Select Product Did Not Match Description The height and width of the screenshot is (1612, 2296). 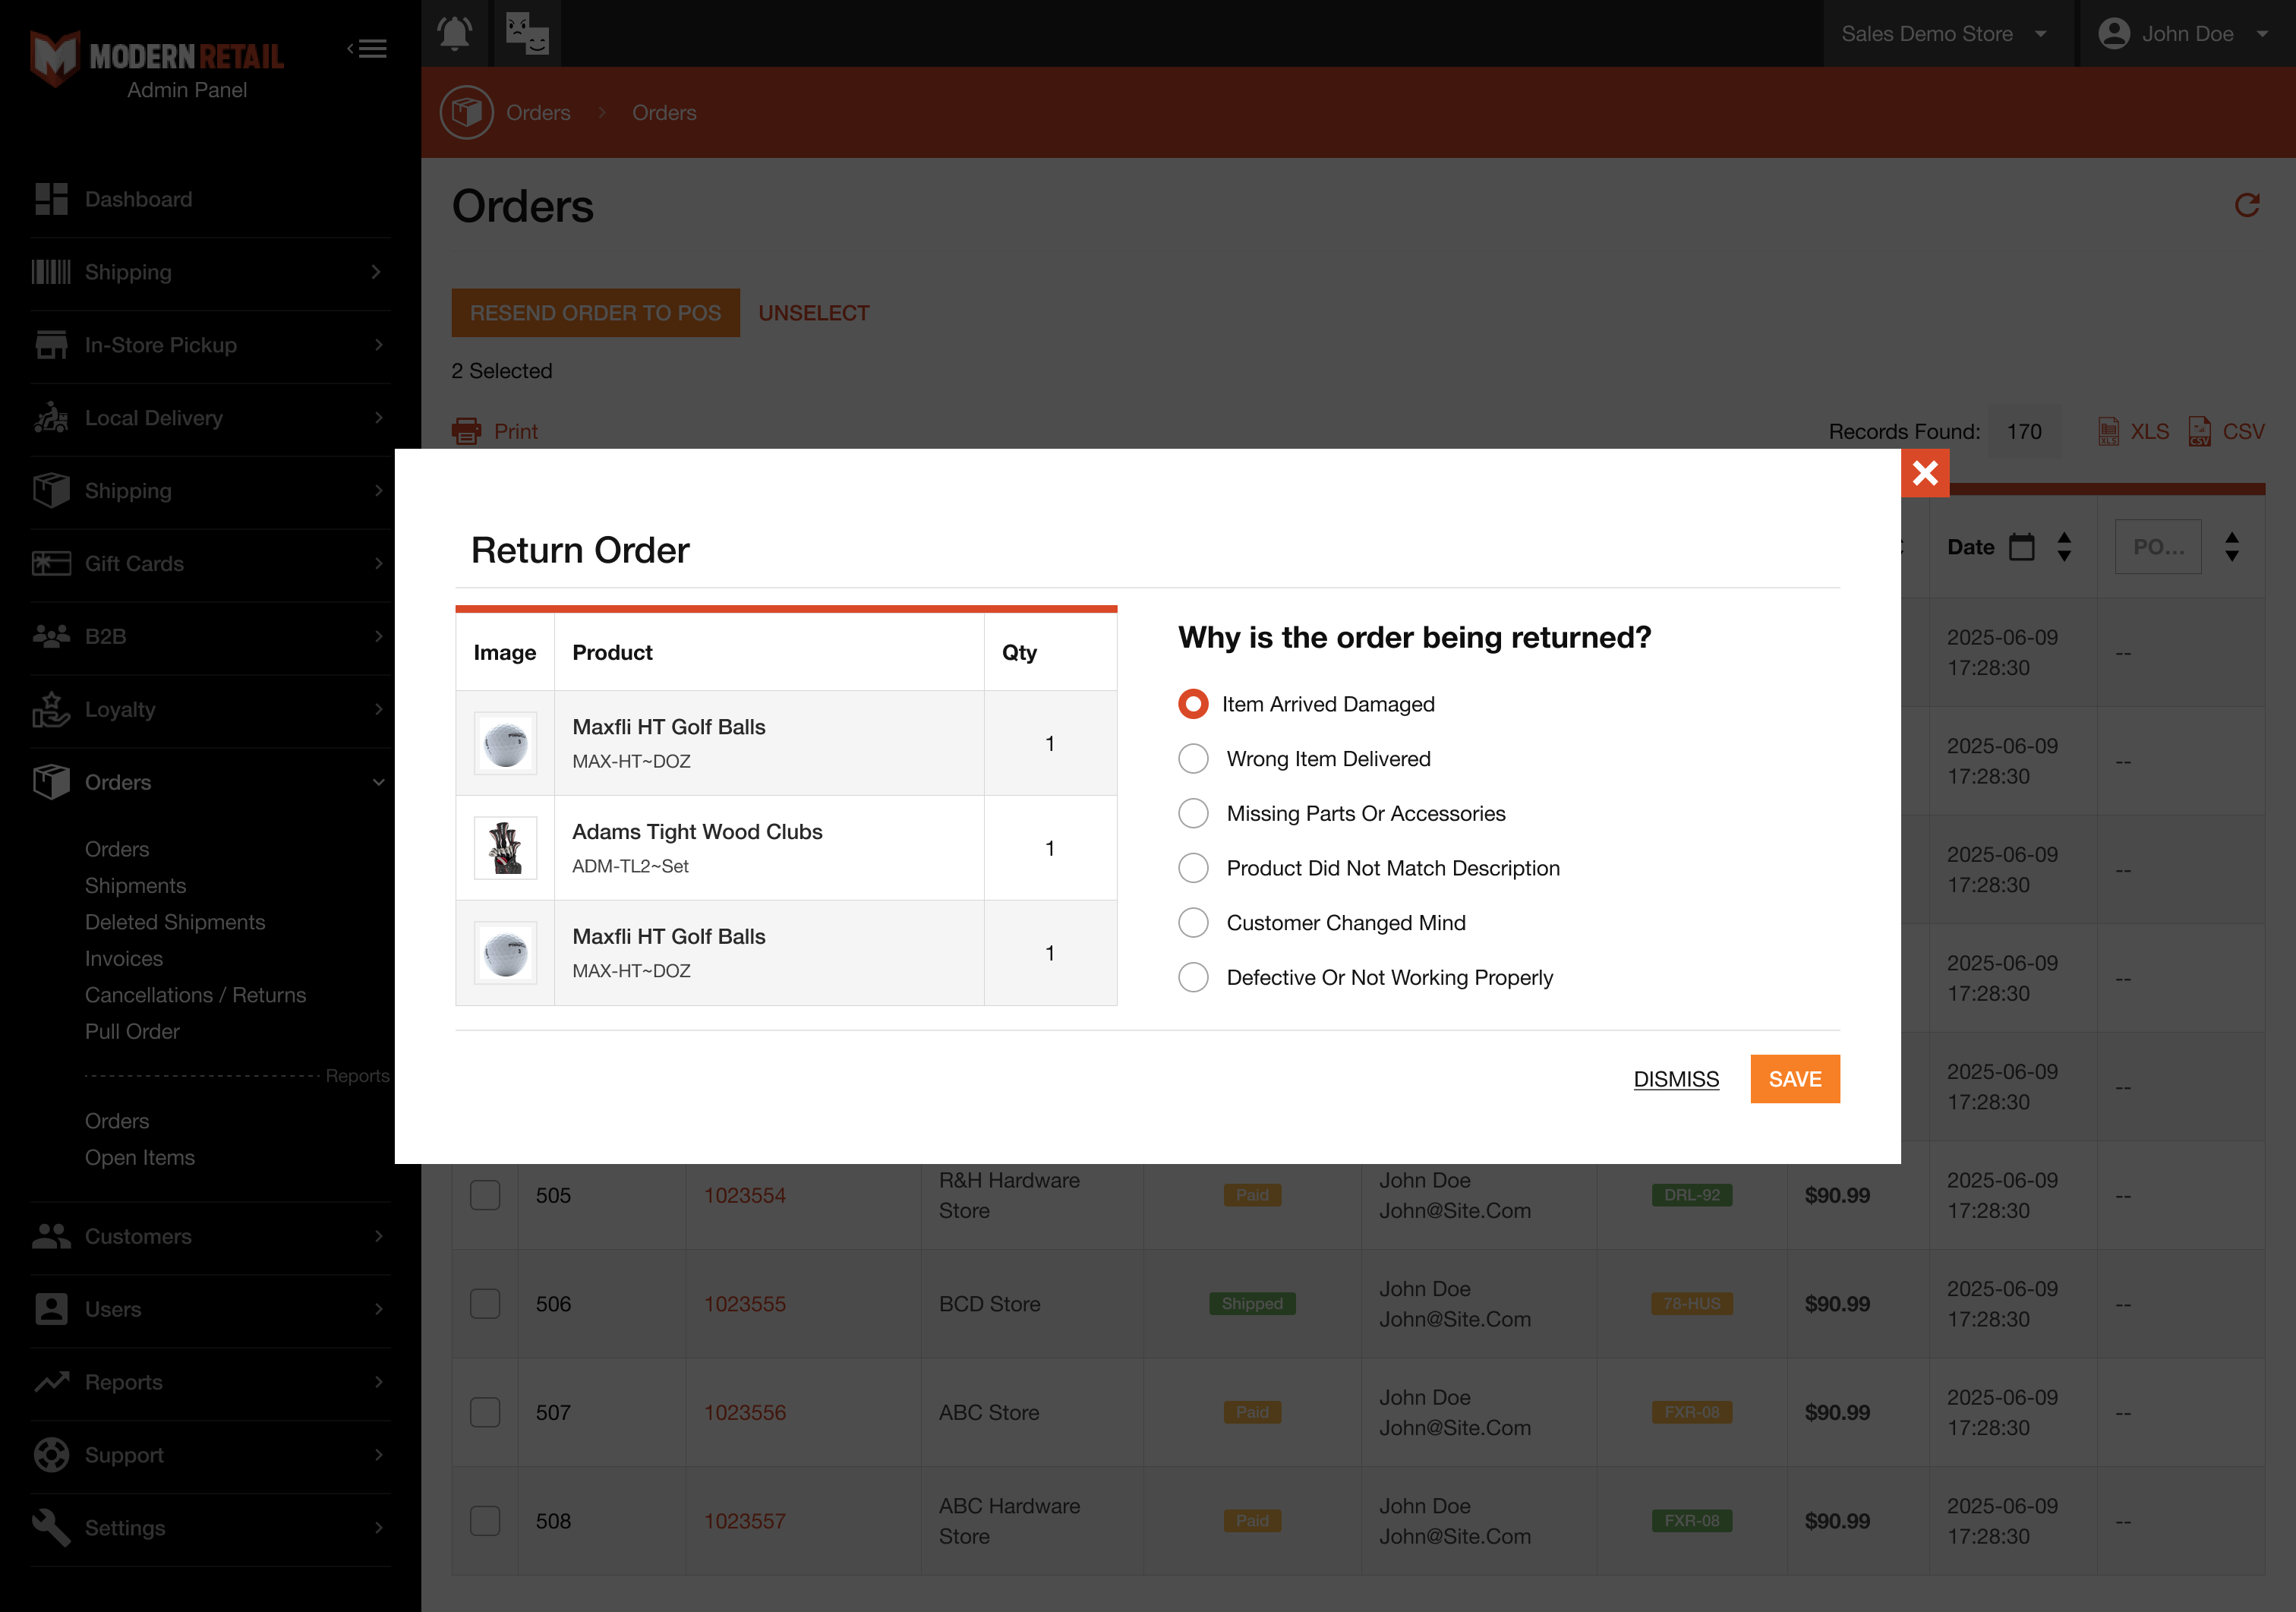pyautogui.click(x=1193, y=868)
